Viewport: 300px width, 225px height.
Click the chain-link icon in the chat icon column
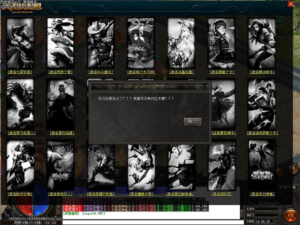[x=58, y=200]
